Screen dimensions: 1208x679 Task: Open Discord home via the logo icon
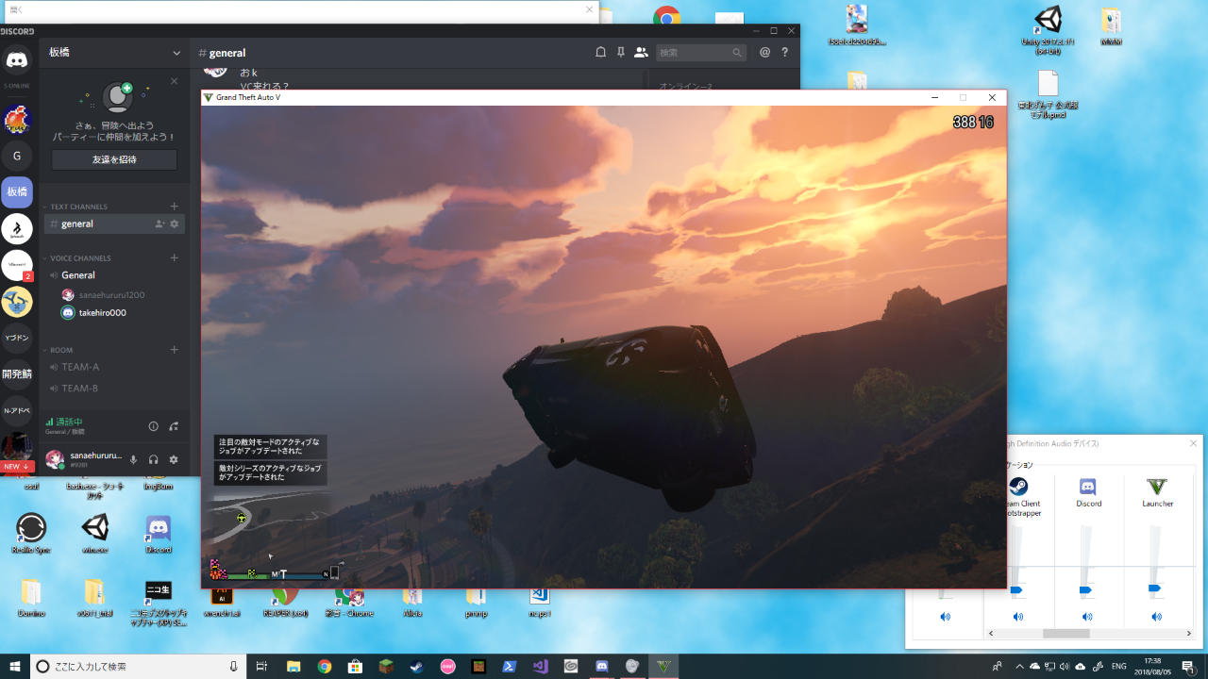(17, 60)
